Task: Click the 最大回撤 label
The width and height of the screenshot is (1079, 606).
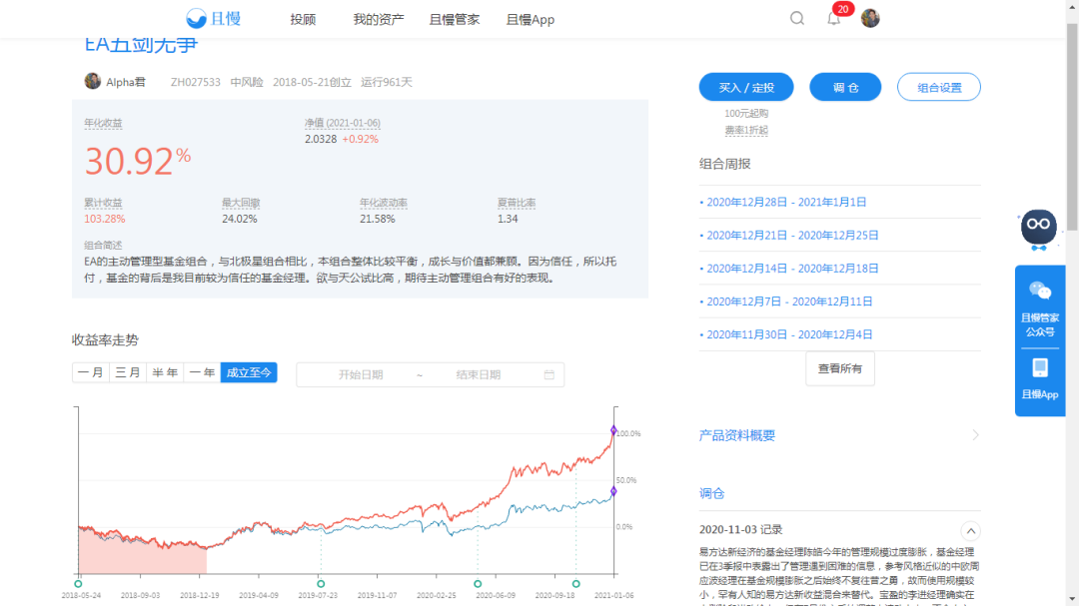Action: (241, 203)
